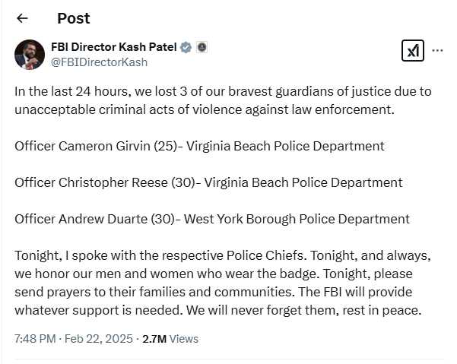Click the Officer Cameron Girvin line
457x364 pixels.
tap(199, 146)
